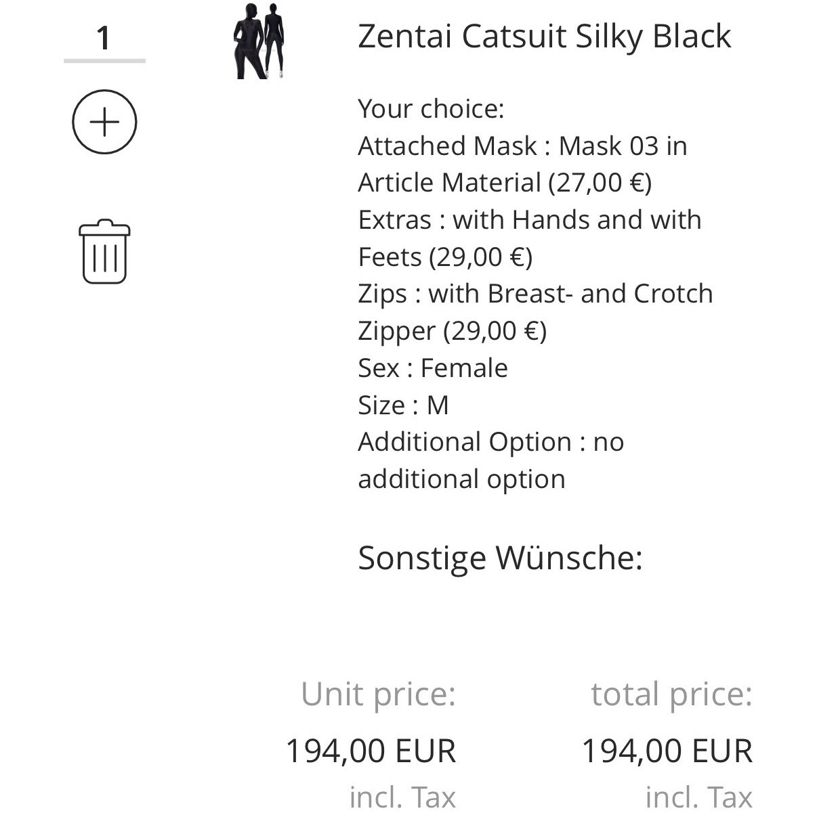Click the "Your choice:" label

pos(431,109)
